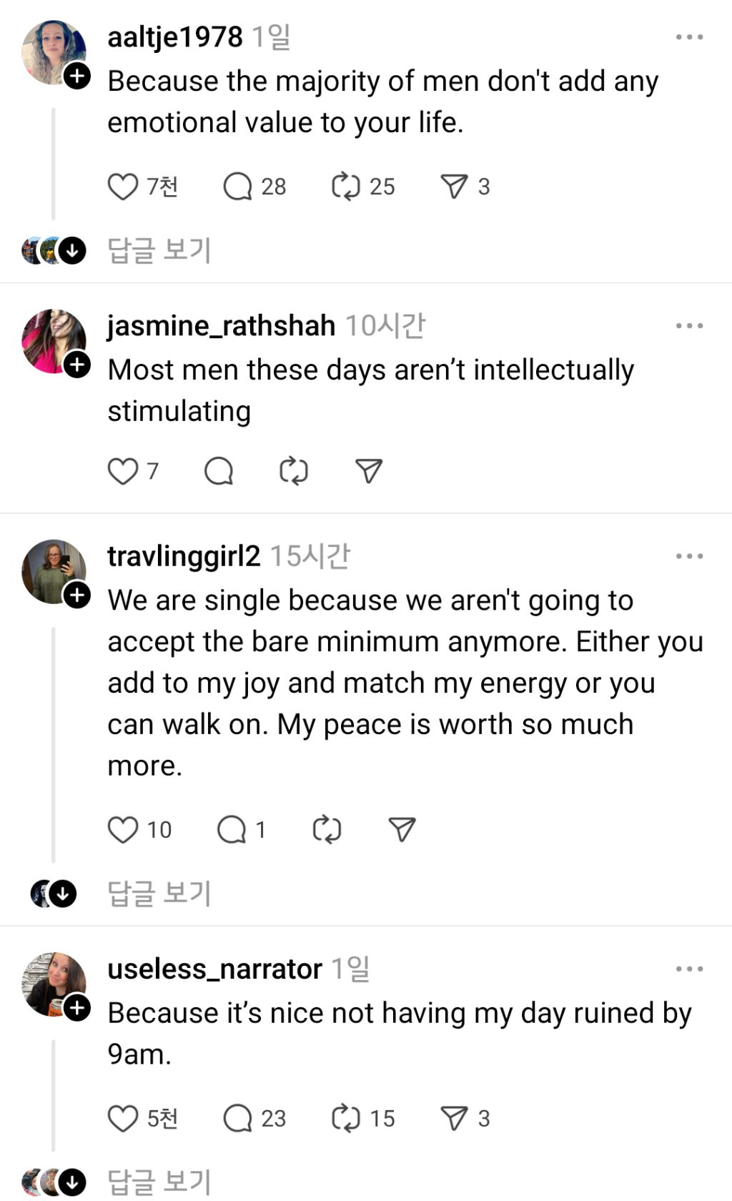Screen dimensions: 732x1201
Task: Tap jasmine_rathshah's profile picture
Action: [51, 340]
